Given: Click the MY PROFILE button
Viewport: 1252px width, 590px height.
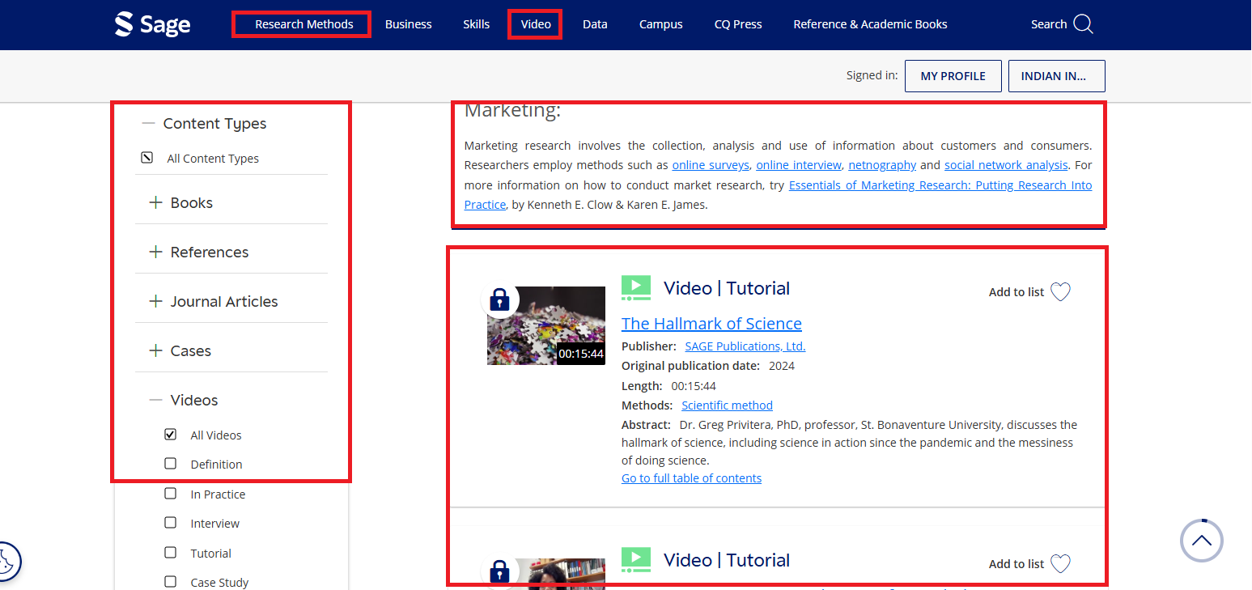Looking at the screenshot, I should [x=953, y=76].
